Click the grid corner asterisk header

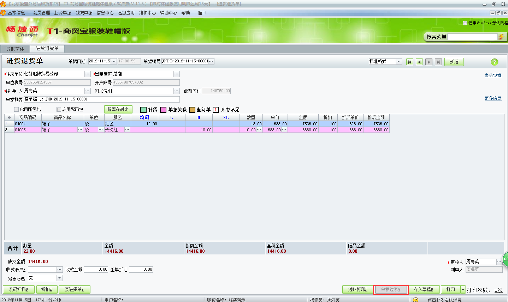click(x=9, y=118)
